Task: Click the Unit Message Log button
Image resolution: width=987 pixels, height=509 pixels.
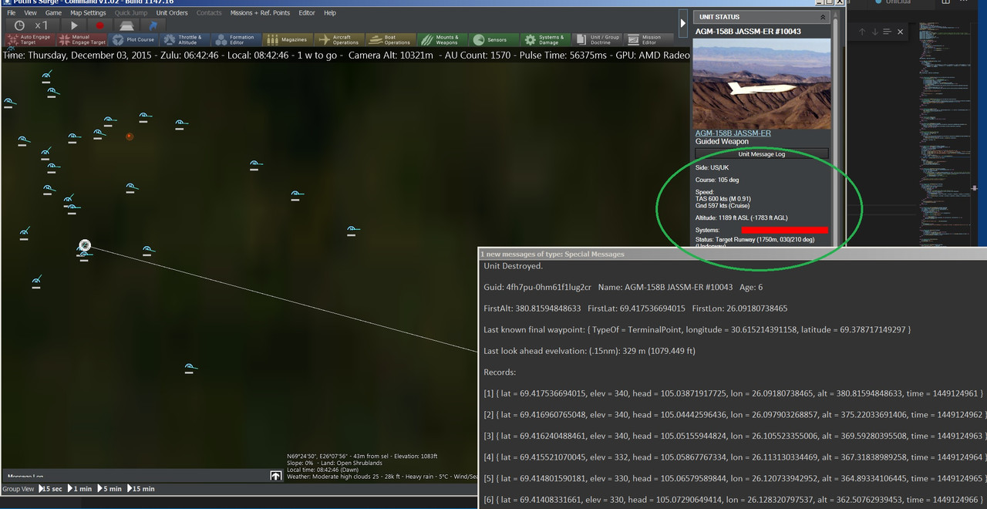Action: tap(762, 154)
